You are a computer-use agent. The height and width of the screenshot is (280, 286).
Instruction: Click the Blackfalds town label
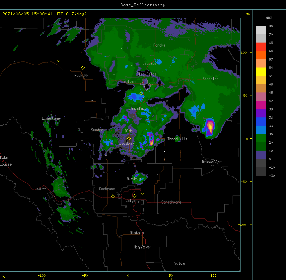pos(146,74)
